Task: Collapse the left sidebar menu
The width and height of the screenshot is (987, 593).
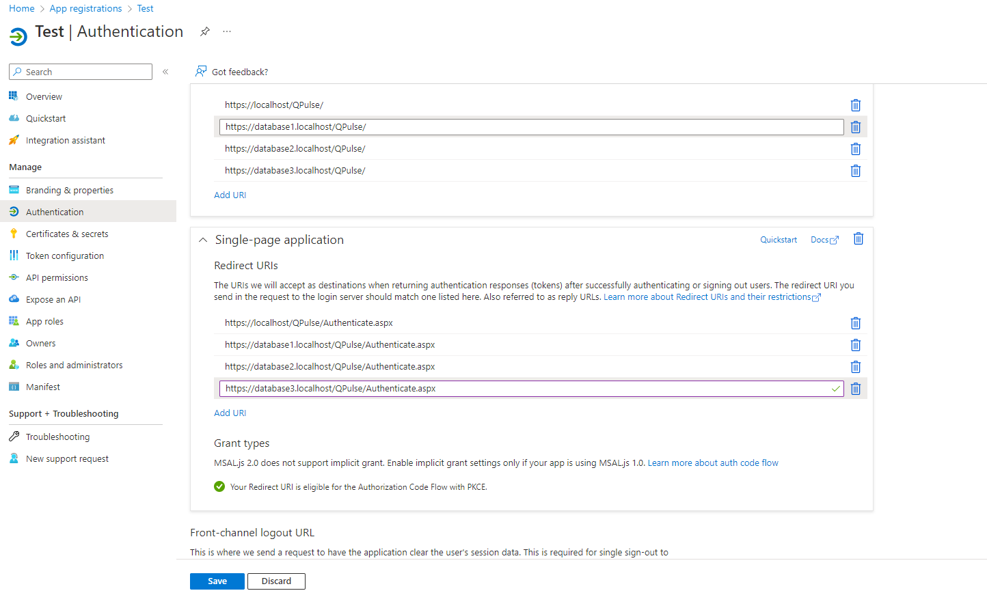Action: coord(165,72)
